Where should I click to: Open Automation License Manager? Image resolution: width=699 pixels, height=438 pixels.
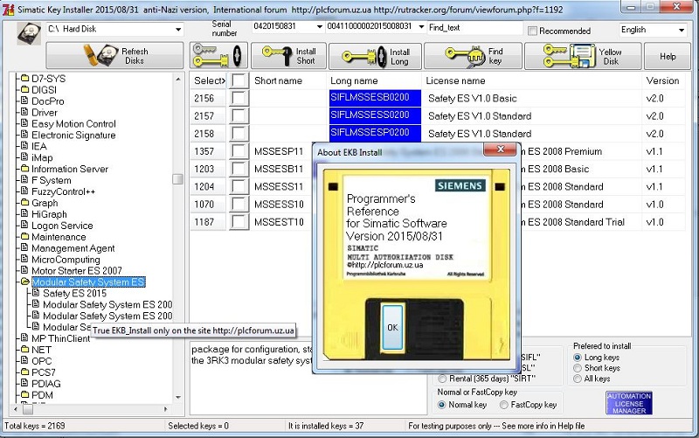tap(629, 403)
